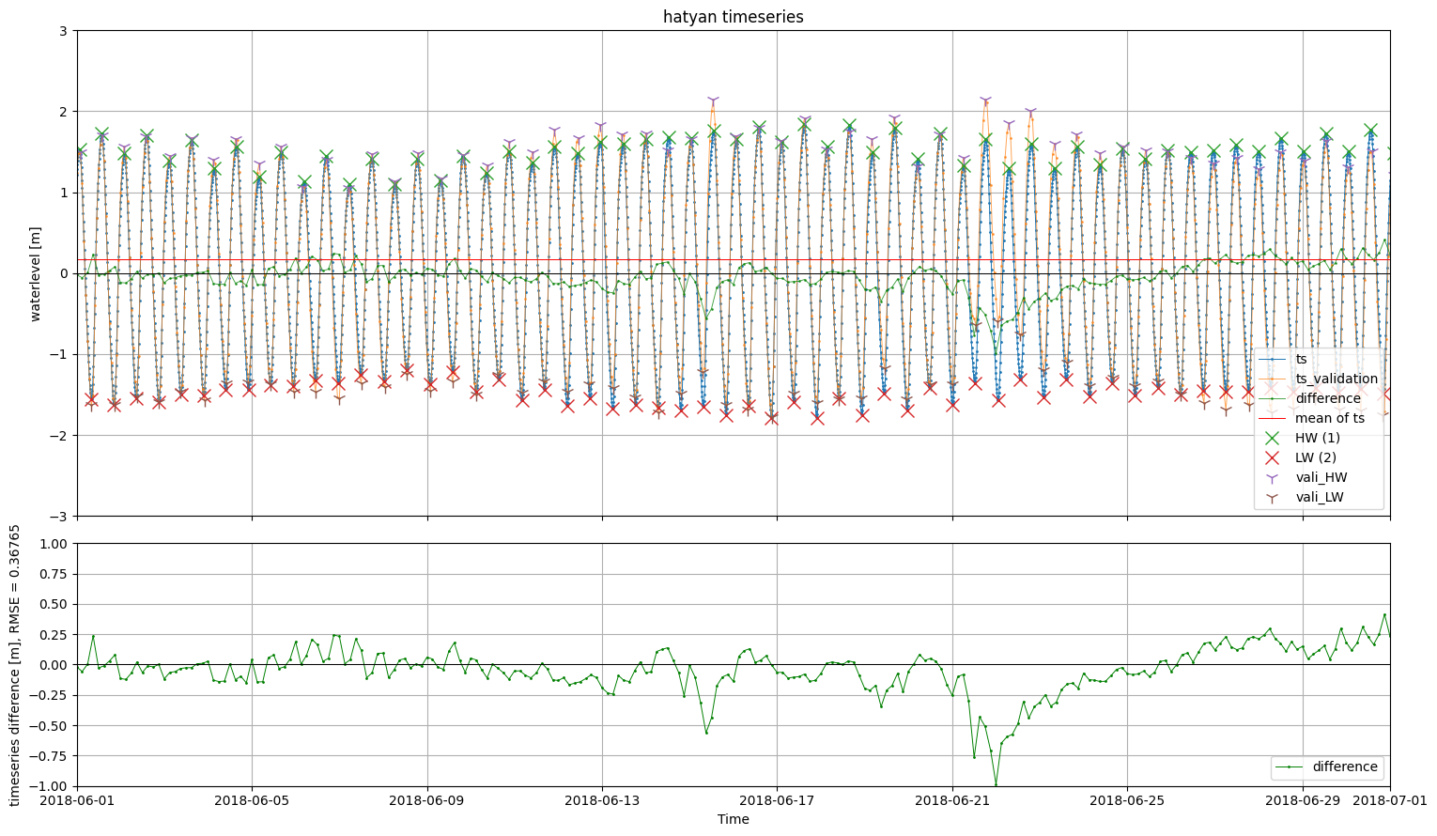This screenshot has width=1437, height=836.
Task: Click the upper plot y-tick '−3'
Action: (x=60, y=517)
